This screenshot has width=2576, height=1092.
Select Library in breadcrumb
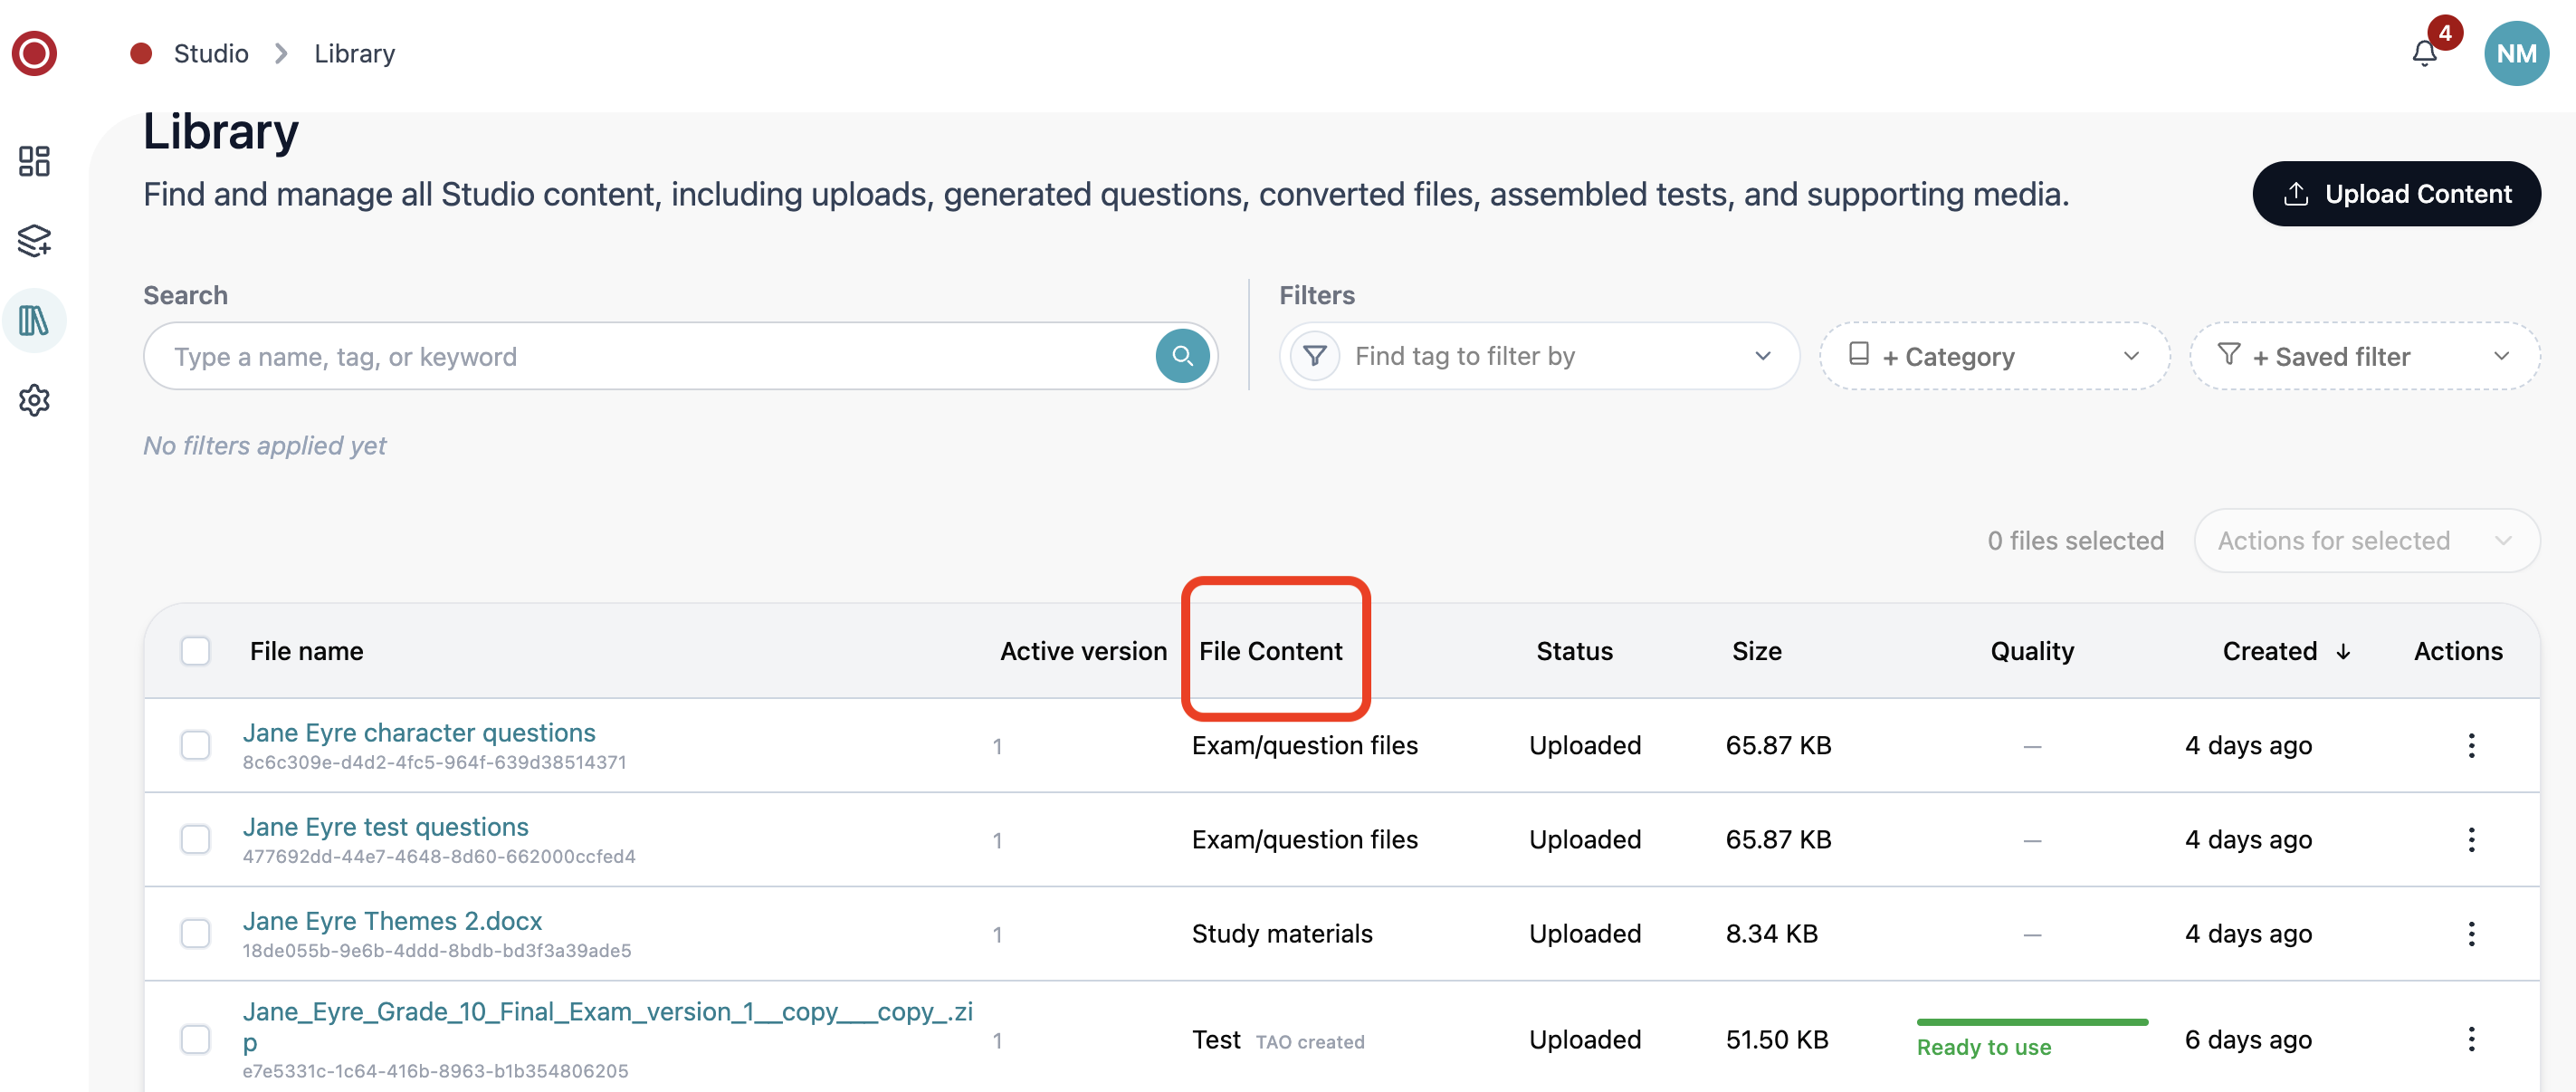(355, 53)
